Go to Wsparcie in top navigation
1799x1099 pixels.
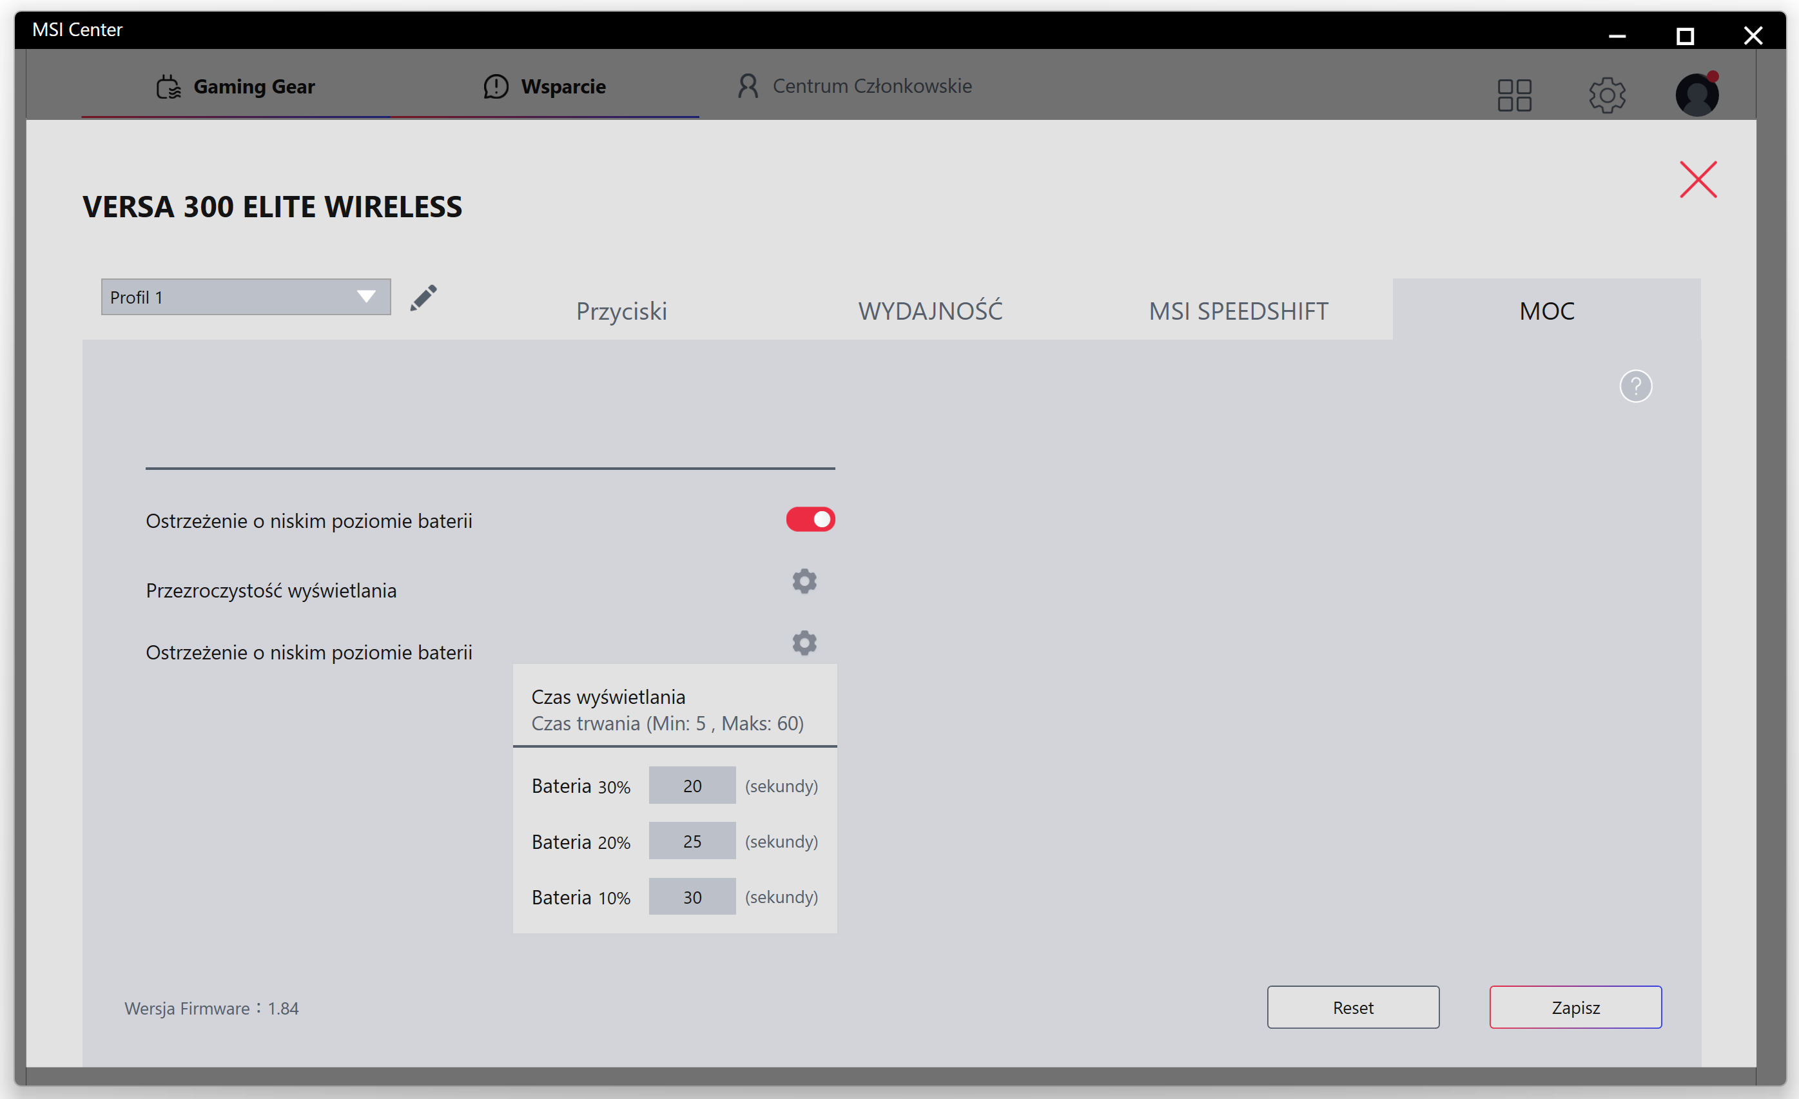[x=545, y=86]
